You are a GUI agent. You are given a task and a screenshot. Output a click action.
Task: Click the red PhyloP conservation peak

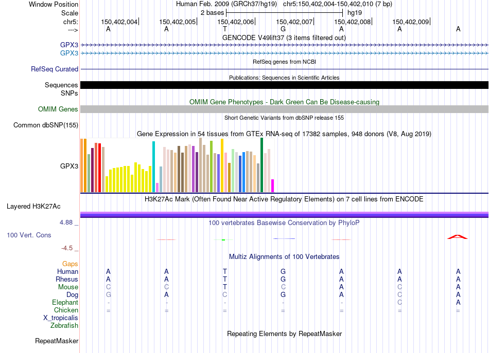tap(458, 237)
